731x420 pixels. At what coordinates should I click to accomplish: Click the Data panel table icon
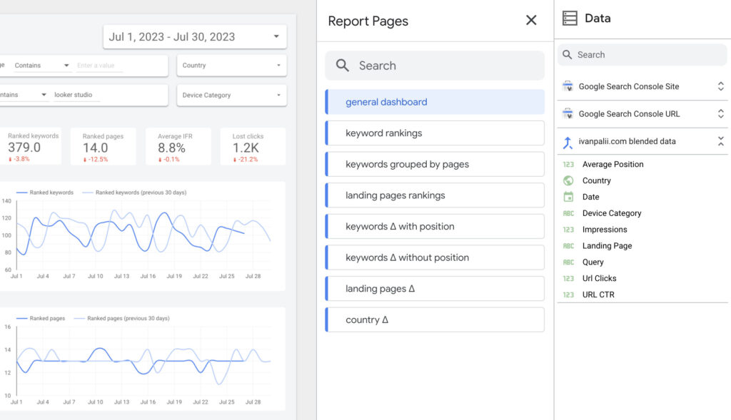[x=569, y=18]
